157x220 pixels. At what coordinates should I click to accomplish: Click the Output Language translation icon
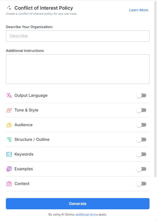[9, 95]
